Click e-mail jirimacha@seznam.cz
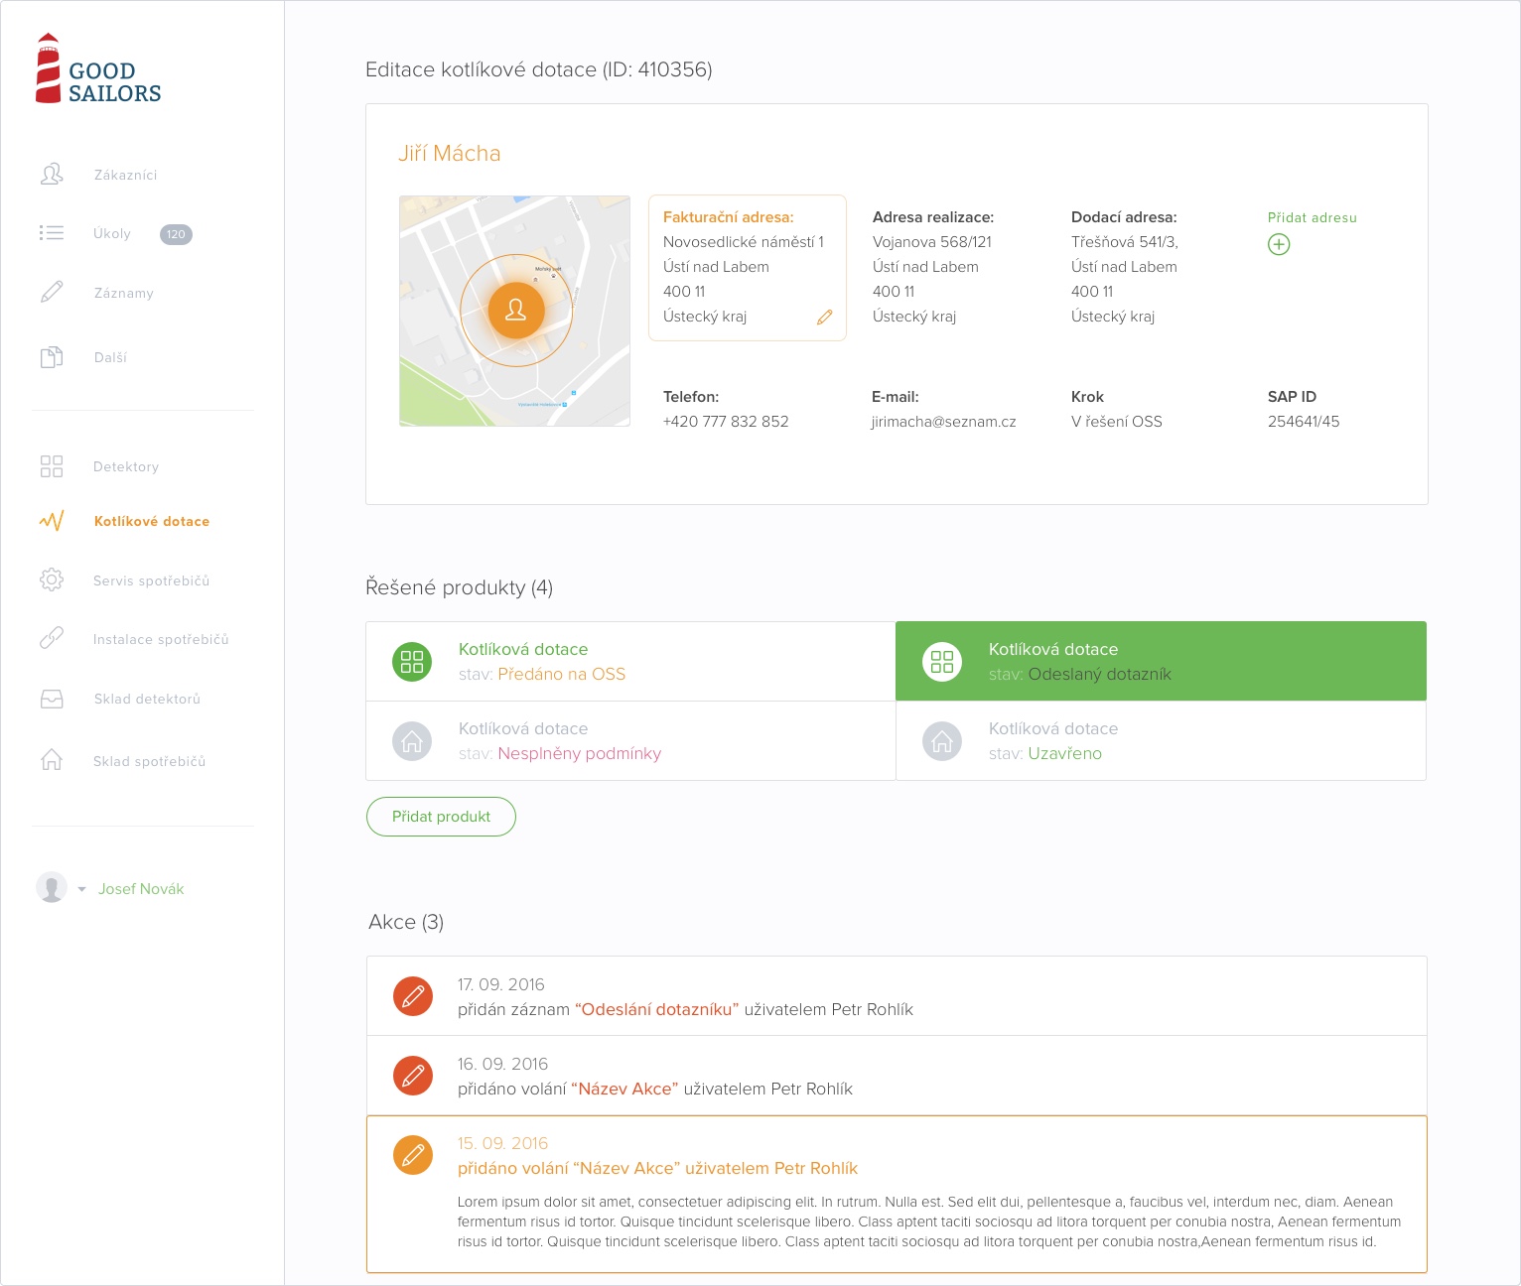The width and height of the screenshot is (1521, 1286). 943,422
